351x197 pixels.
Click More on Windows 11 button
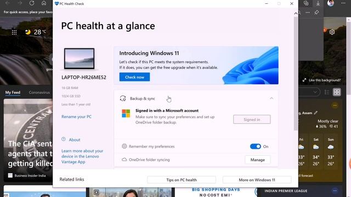pos(257,180)
